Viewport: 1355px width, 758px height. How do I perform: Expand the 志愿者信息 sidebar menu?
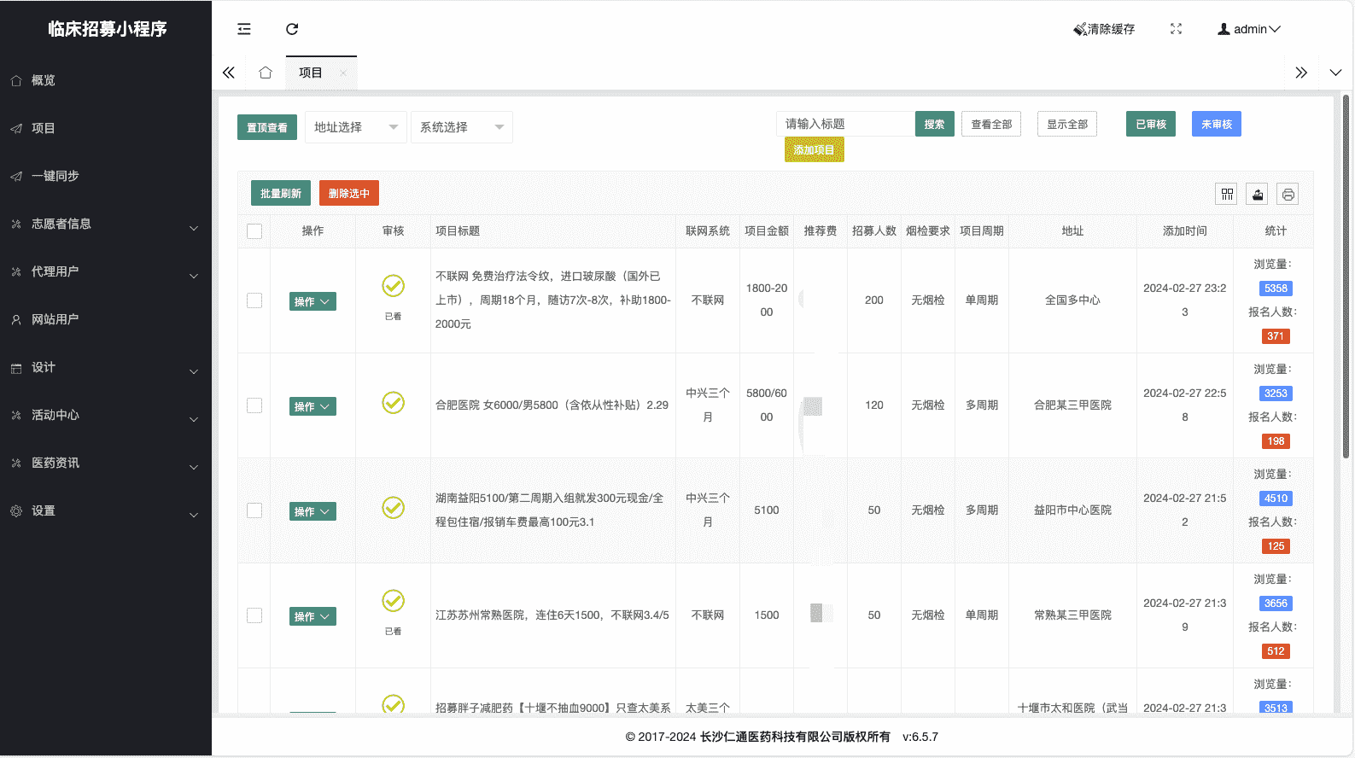pyautogui.click(x=106, y=224)
